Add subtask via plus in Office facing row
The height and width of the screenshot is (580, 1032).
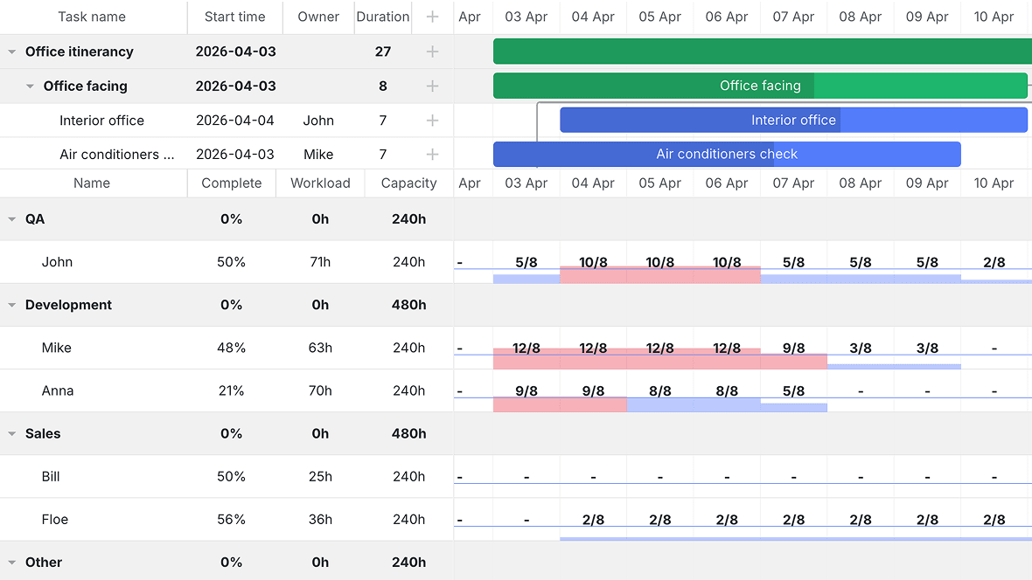tap(432, 86)
